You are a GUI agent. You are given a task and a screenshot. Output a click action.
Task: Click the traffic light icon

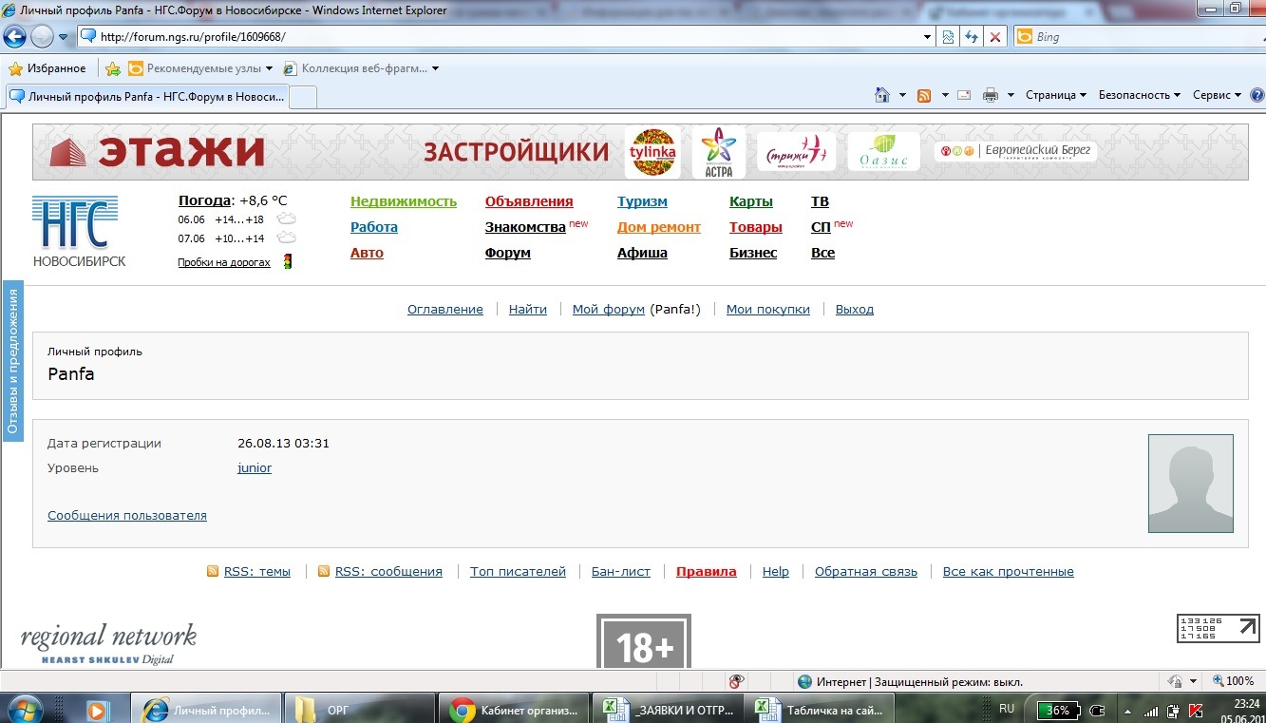point(288,261)
